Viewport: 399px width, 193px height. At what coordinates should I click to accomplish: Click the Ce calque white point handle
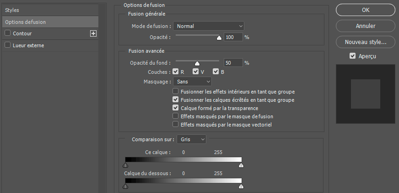pyautogui.click(x=241, y=165)
